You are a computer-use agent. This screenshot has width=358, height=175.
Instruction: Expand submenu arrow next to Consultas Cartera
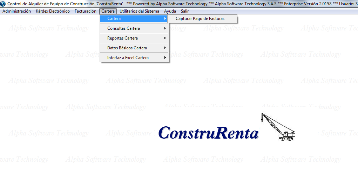coord(165,28)
